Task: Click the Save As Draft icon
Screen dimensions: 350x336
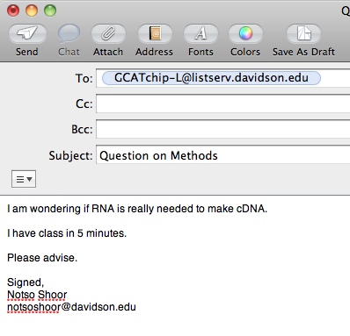Action: click(303, 33)
